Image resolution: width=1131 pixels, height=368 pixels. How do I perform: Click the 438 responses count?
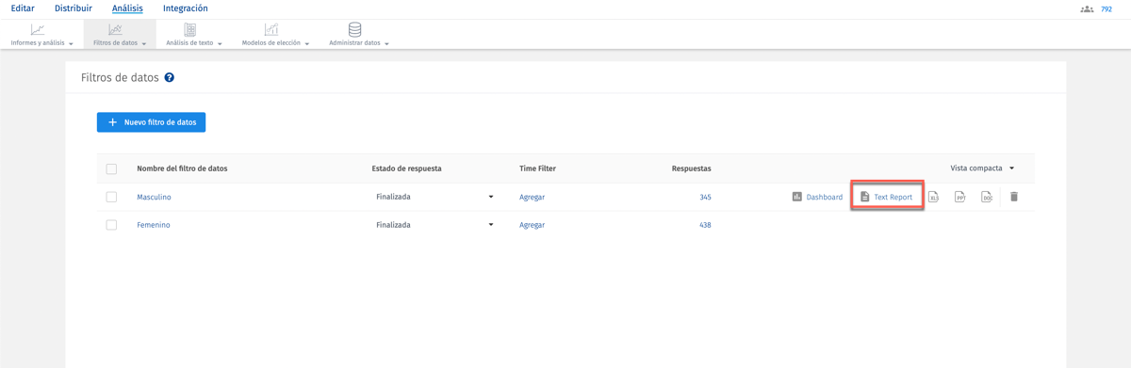pyautogui.click(x=705, y=225)
